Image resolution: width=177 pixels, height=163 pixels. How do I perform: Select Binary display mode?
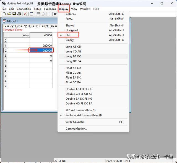tap(70, 40)
